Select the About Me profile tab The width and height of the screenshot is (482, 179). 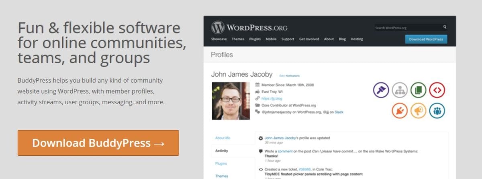[223, 138]
